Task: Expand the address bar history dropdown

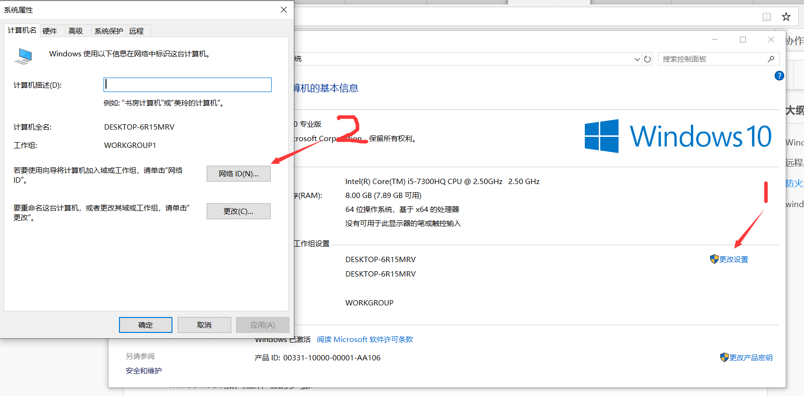Action: click(x=637, y=59)
